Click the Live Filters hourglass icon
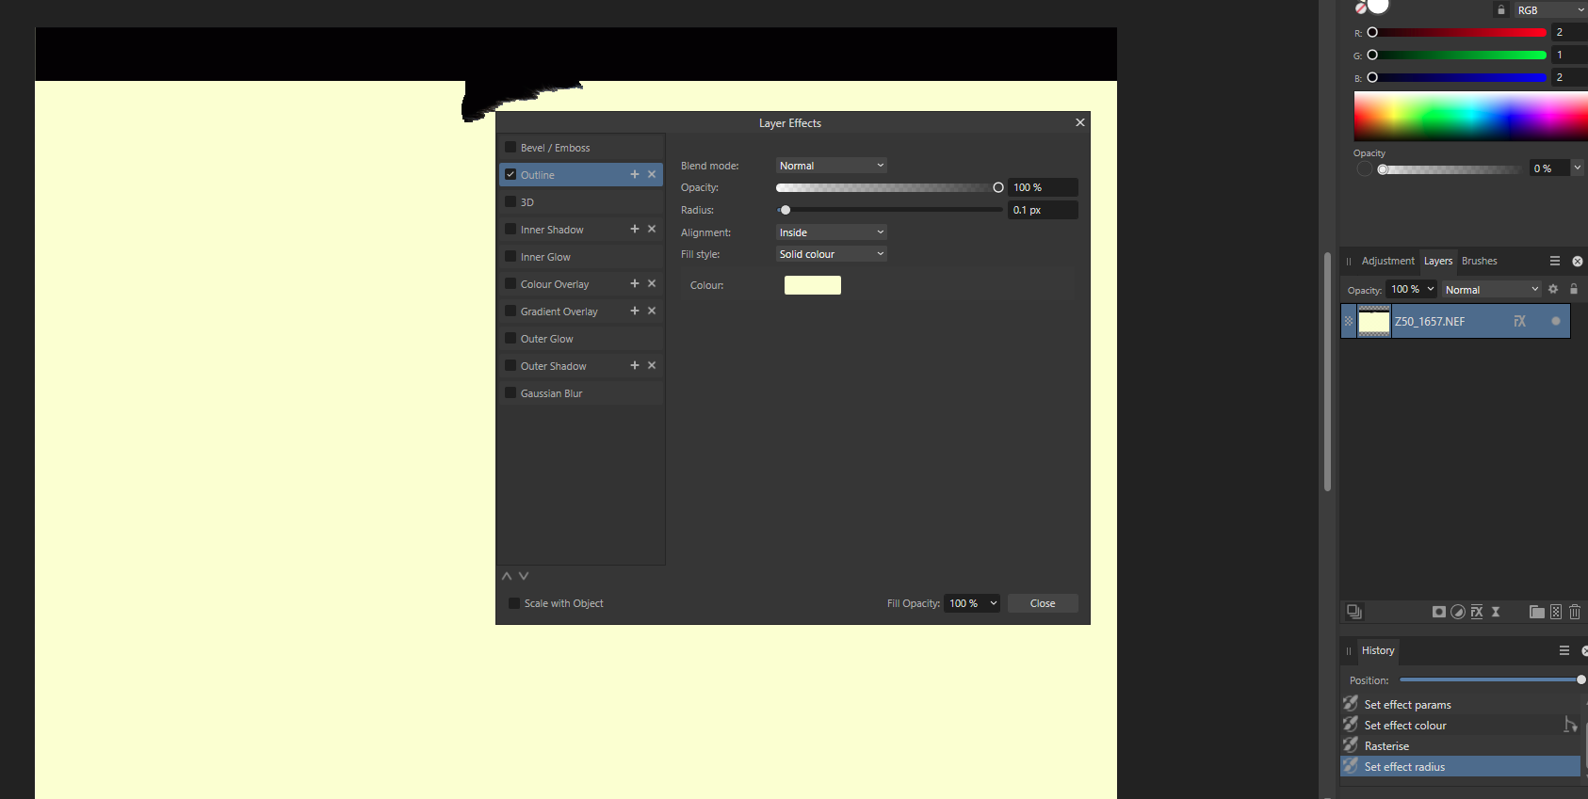This screenshot has height=799, width=1588. (x=1496, y=612)
